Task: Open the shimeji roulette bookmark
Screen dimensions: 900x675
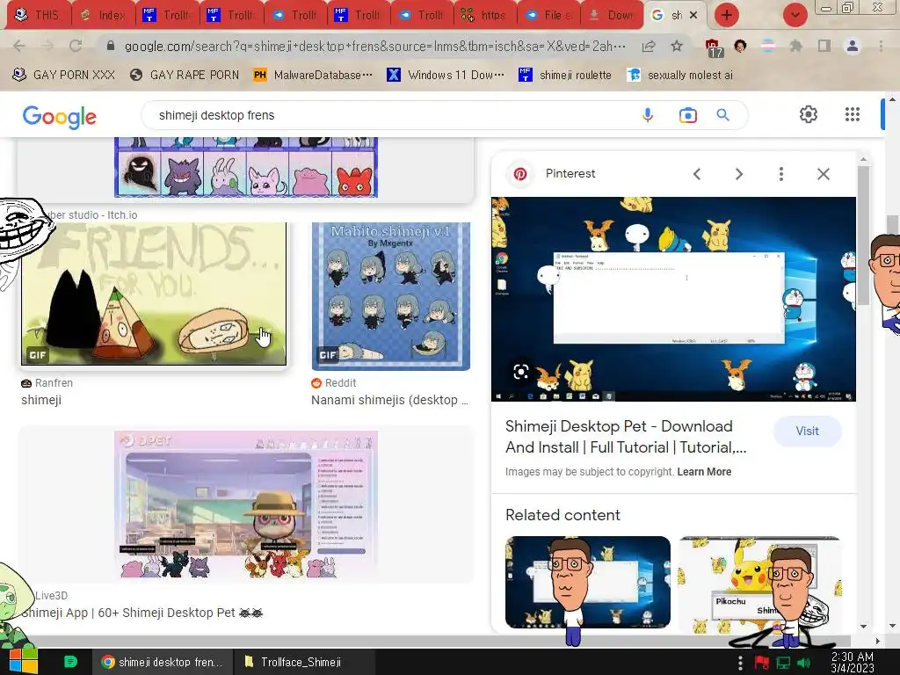Action: (x=565, y=75)
